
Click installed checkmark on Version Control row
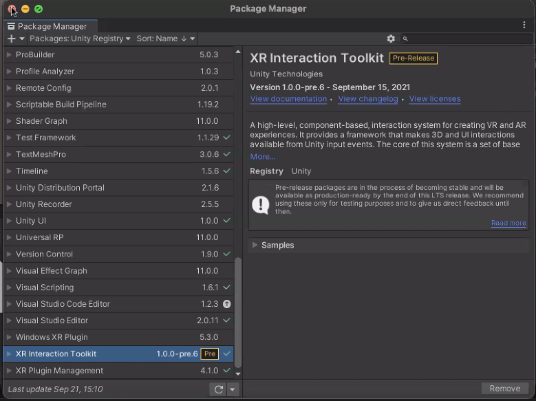point(226,254)
